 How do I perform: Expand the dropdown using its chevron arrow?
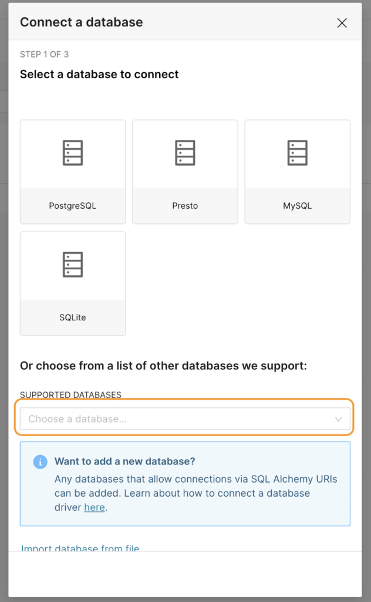(x=339, y=419)
